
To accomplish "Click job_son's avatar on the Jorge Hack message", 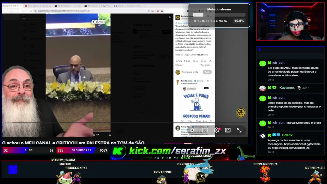I will [263, 98].
